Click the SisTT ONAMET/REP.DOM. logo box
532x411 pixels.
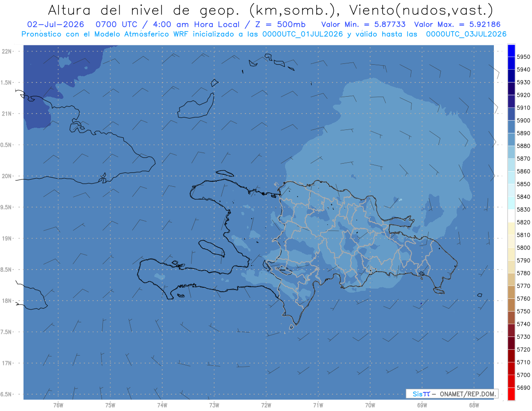[x=452, y=394]
